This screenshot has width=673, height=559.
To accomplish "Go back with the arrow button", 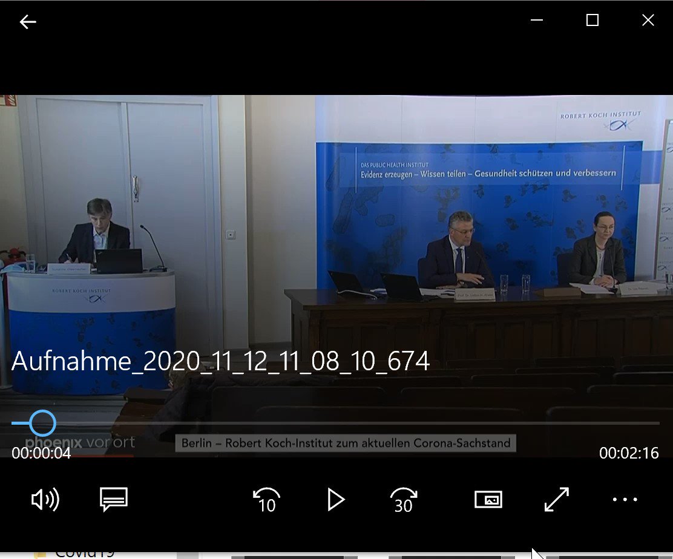I will coord(28,21).
